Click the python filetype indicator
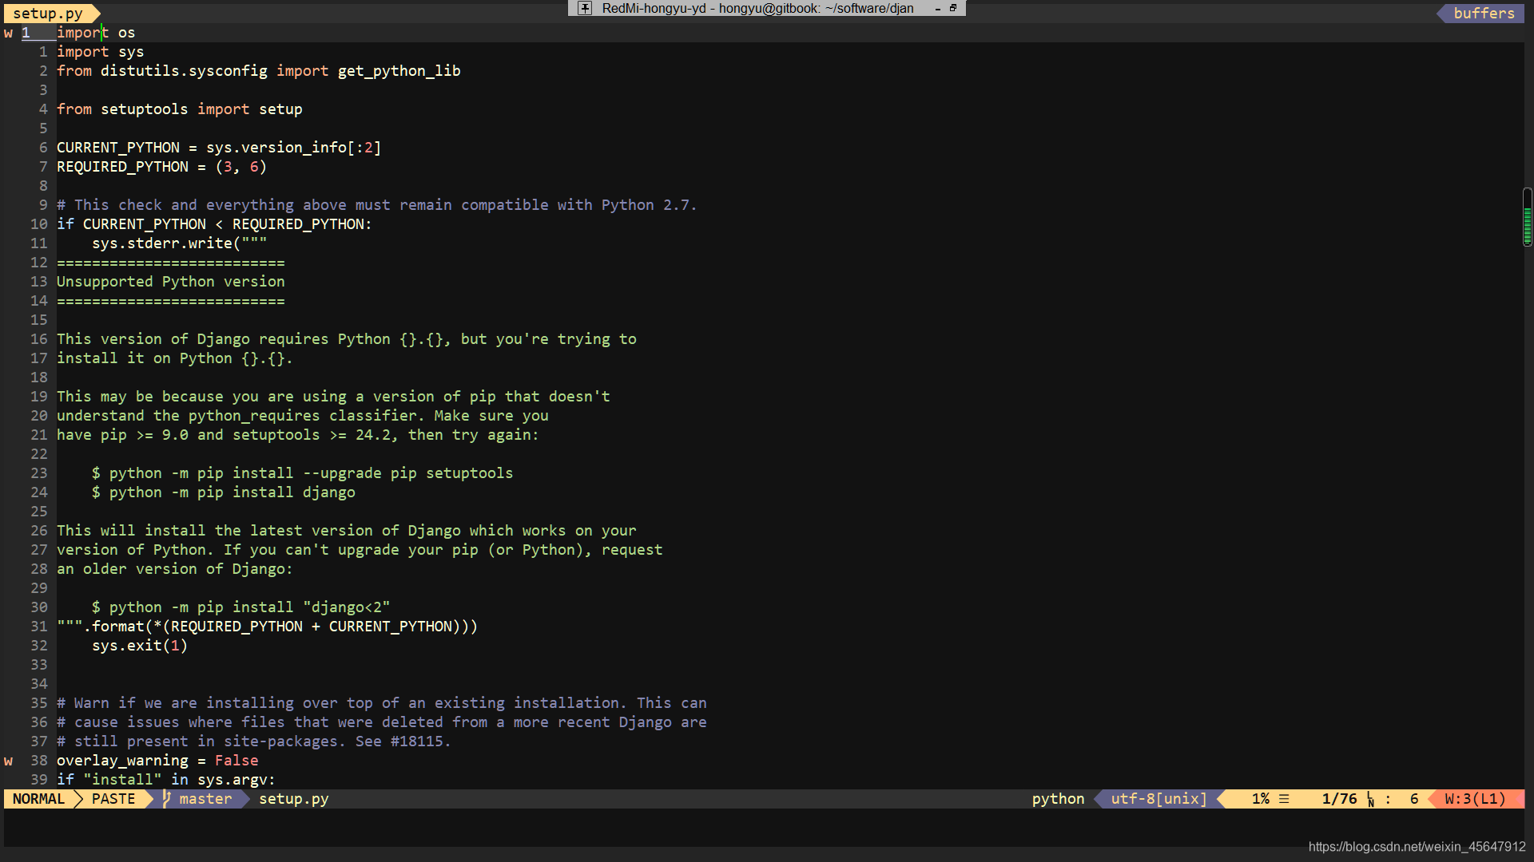Viewport: 1534px width, 862px height. [1058, 799]
